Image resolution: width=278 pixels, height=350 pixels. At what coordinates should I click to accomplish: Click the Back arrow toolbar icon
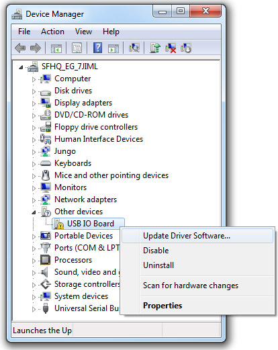[20, 48]
